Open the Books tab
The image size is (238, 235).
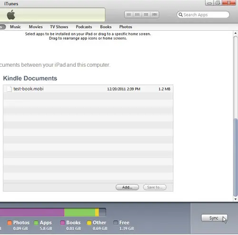[x=106, y=27]
